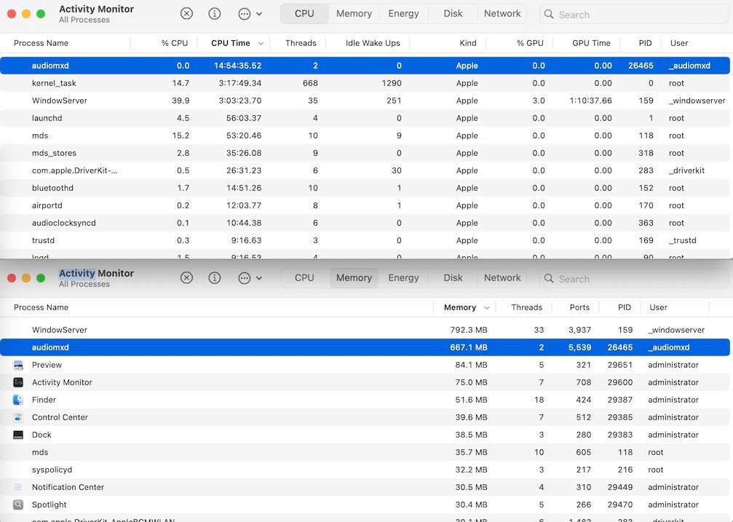
Task: Click the search magnifier icon in bottom window
Action: coord(549,278)
